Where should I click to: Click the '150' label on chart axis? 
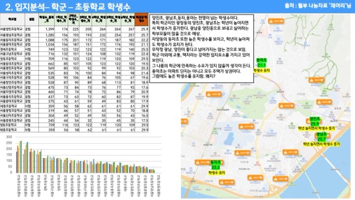pos(9,155)
